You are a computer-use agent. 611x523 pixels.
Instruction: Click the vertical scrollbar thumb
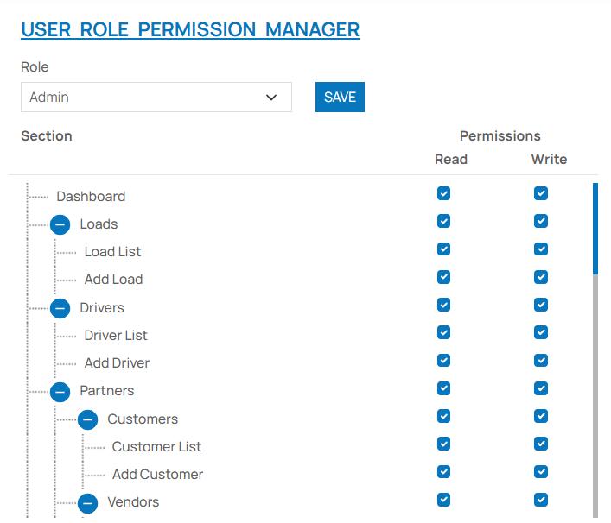(595, 229)
